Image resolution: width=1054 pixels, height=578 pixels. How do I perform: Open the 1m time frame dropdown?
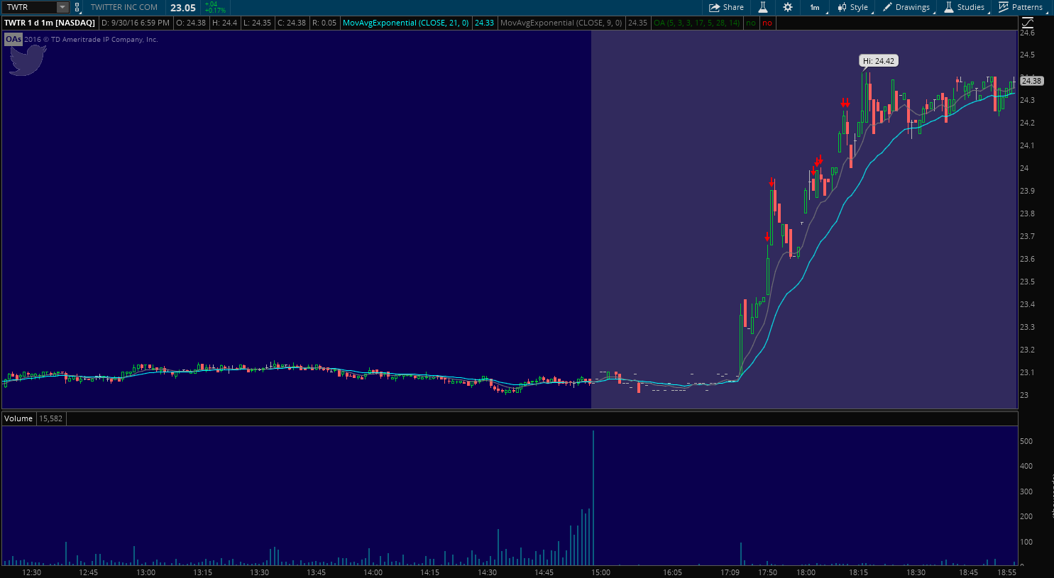[815, 7]
